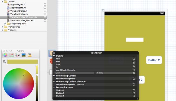This screenshot has width=176, height=101.
Task: Click the partly hidden Button 3 on canvas
Action: [142, 80]
